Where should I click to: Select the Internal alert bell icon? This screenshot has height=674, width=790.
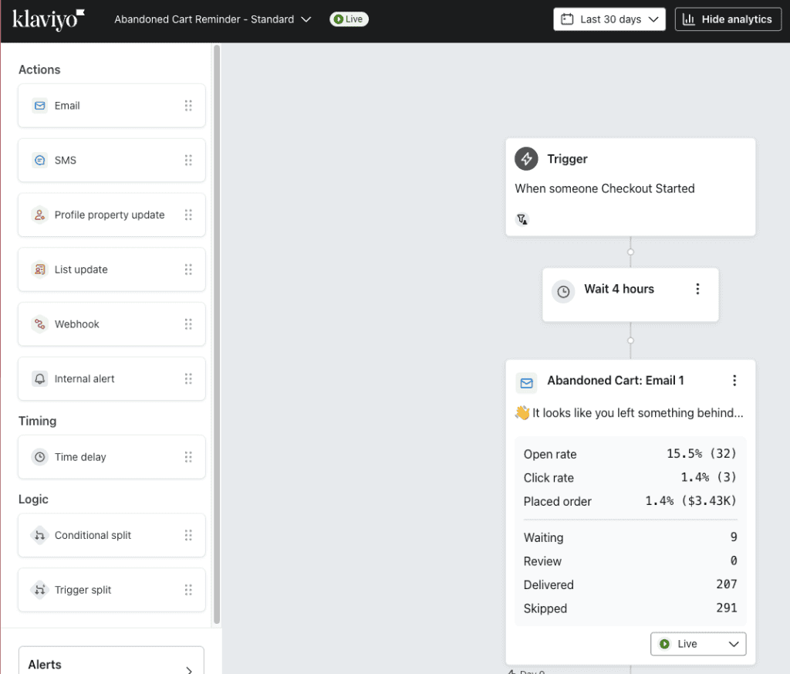(40, 378)
